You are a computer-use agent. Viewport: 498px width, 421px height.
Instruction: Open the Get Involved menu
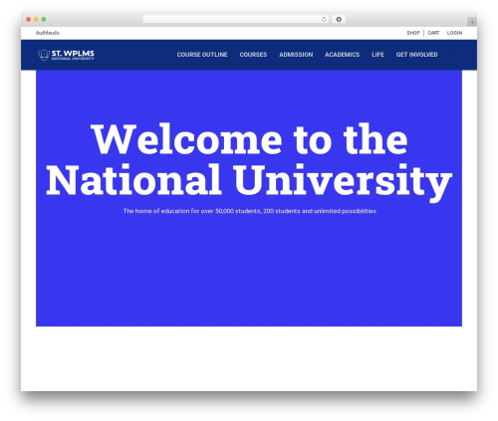(416, 55)
